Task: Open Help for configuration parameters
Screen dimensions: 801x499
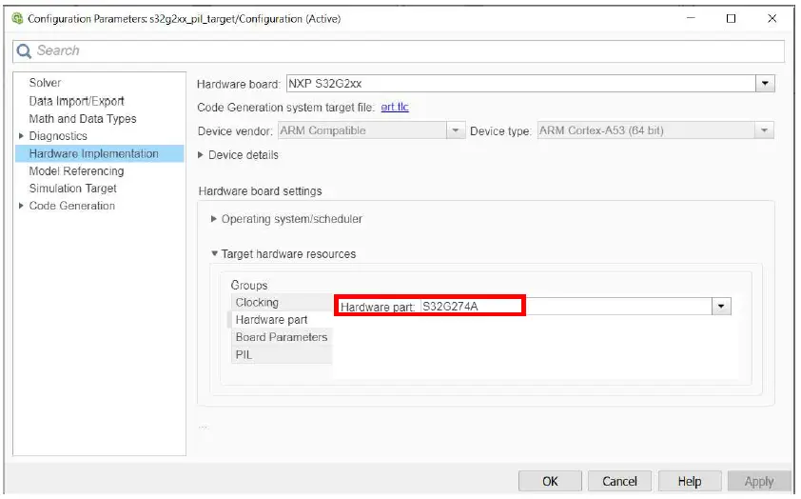Action: pos(690,482)
